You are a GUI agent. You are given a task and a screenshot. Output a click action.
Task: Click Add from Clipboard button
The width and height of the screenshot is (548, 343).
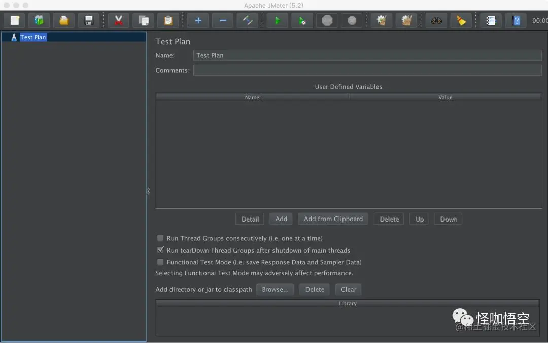pyautogui.click(x=333, y=219)
